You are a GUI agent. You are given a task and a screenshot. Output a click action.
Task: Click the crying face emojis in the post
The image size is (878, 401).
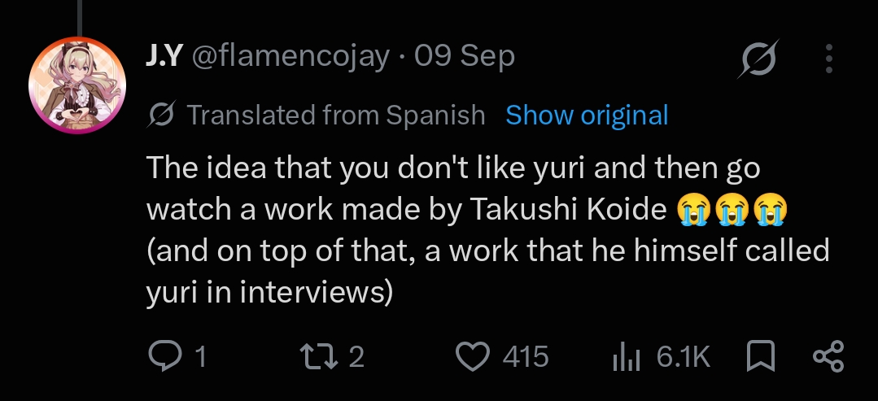pyautogui.click(x=732, y=210)
